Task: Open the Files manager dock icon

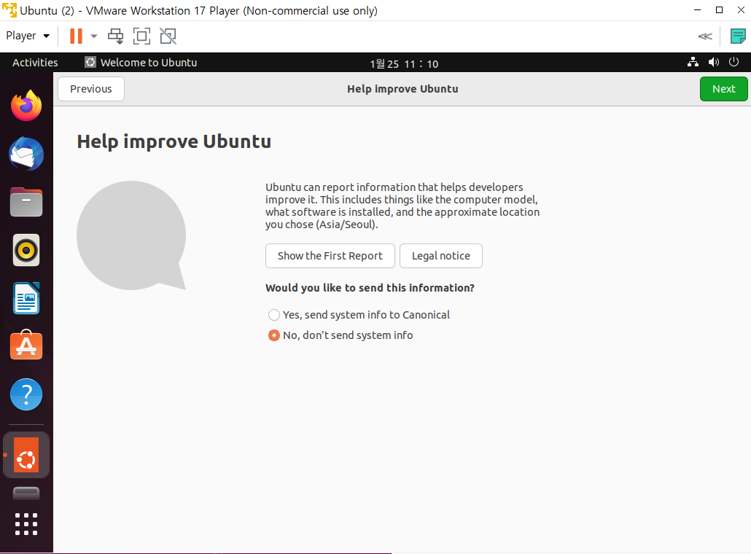Action: (x=26, y=202)
